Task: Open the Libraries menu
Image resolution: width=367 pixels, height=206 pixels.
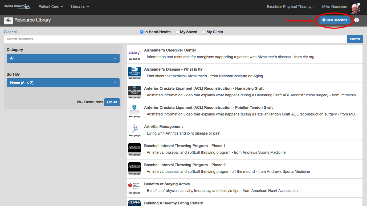Action: click(80, 7)
